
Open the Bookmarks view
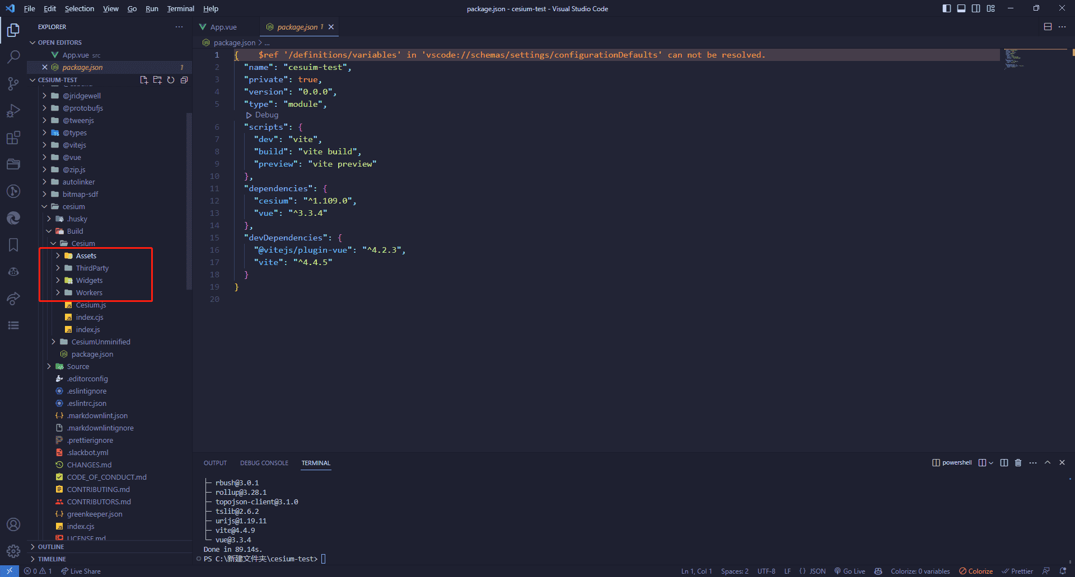click(13, 245)
